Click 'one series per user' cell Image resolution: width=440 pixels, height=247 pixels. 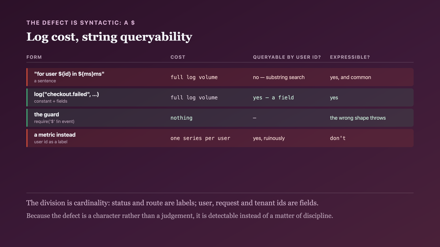[x=200, y=138]
